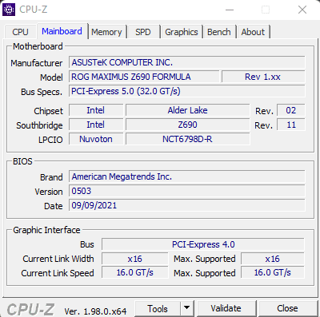Screen dimensions: 320x317
Task: Click the BIOS version 0503 field
Action: pyautogui.click(x=187, y=191)
